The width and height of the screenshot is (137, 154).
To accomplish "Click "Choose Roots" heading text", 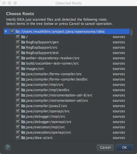I will (20, 14).
